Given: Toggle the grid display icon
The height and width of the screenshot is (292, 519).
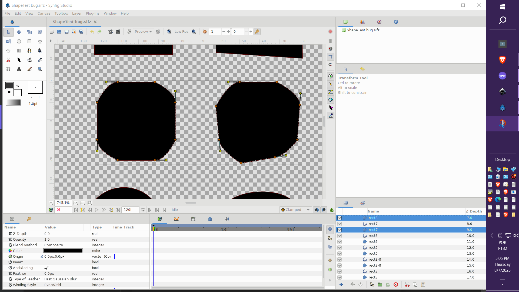Looking at the screenshot, I should coord(330,41).
